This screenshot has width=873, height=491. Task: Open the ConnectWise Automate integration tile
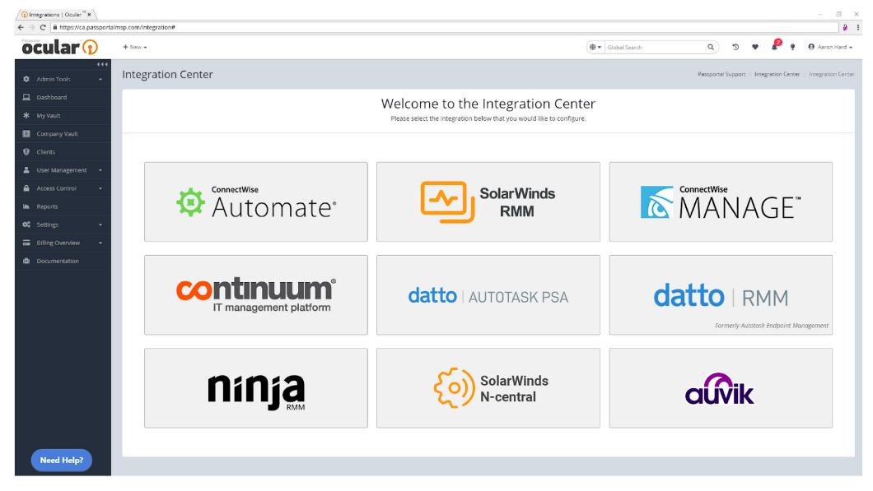tap(255, 201)
